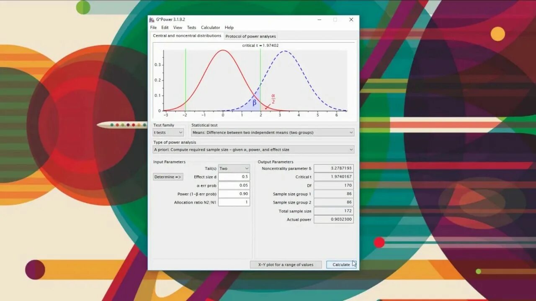
Task: Click X-Y plot for a range of values
Action: coord(286,265)
